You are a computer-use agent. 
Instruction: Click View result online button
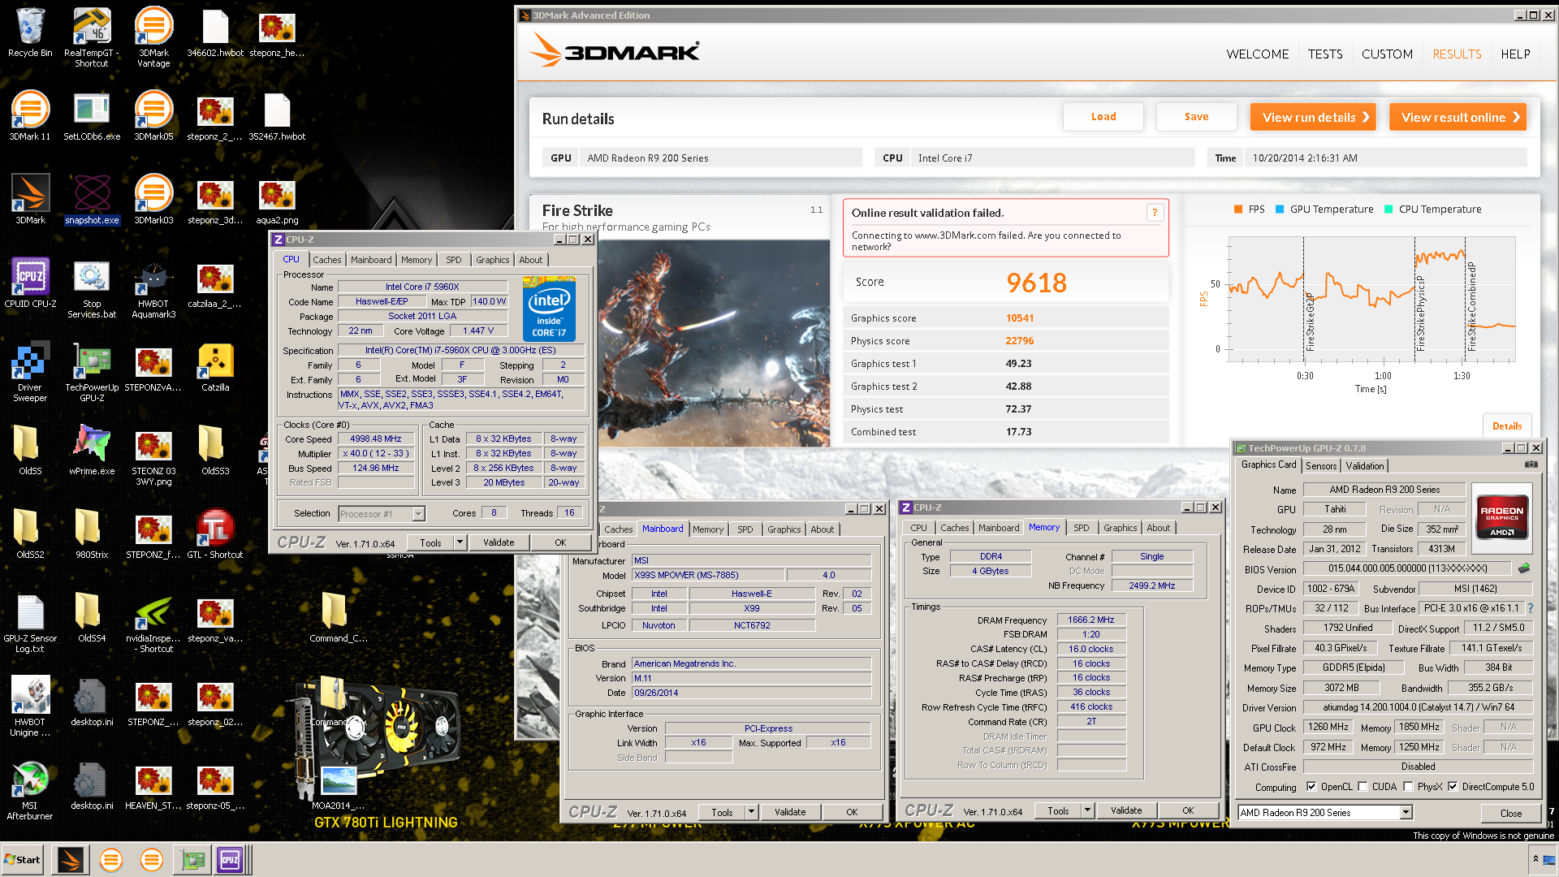click(1458, 117)
